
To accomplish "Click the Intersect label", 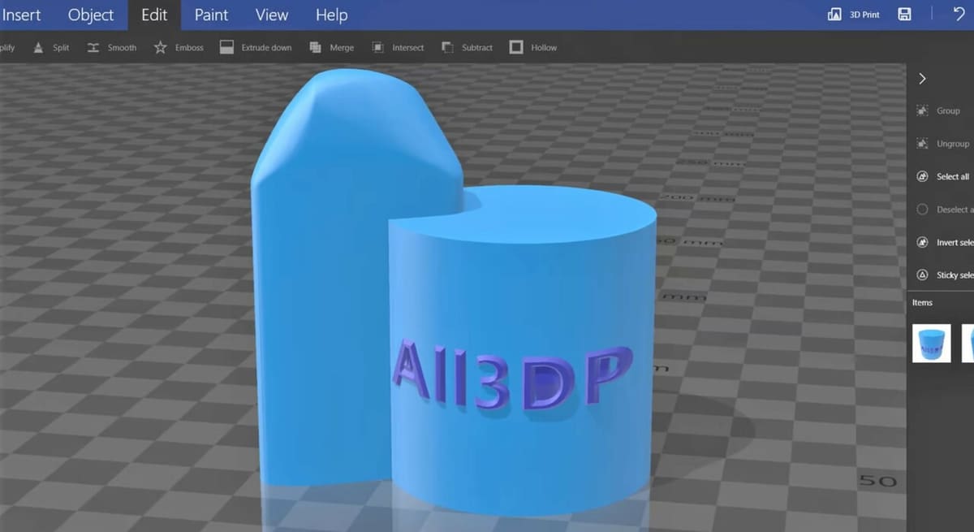I will tap(408, 48).
